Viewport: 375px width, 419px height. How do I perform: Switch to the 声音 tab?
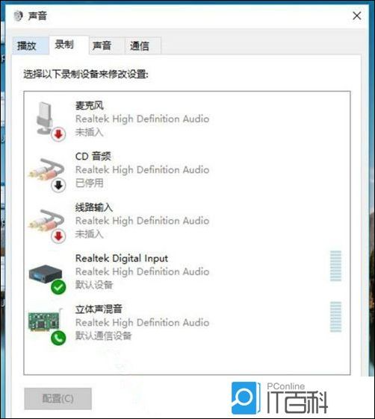point(102,45)
